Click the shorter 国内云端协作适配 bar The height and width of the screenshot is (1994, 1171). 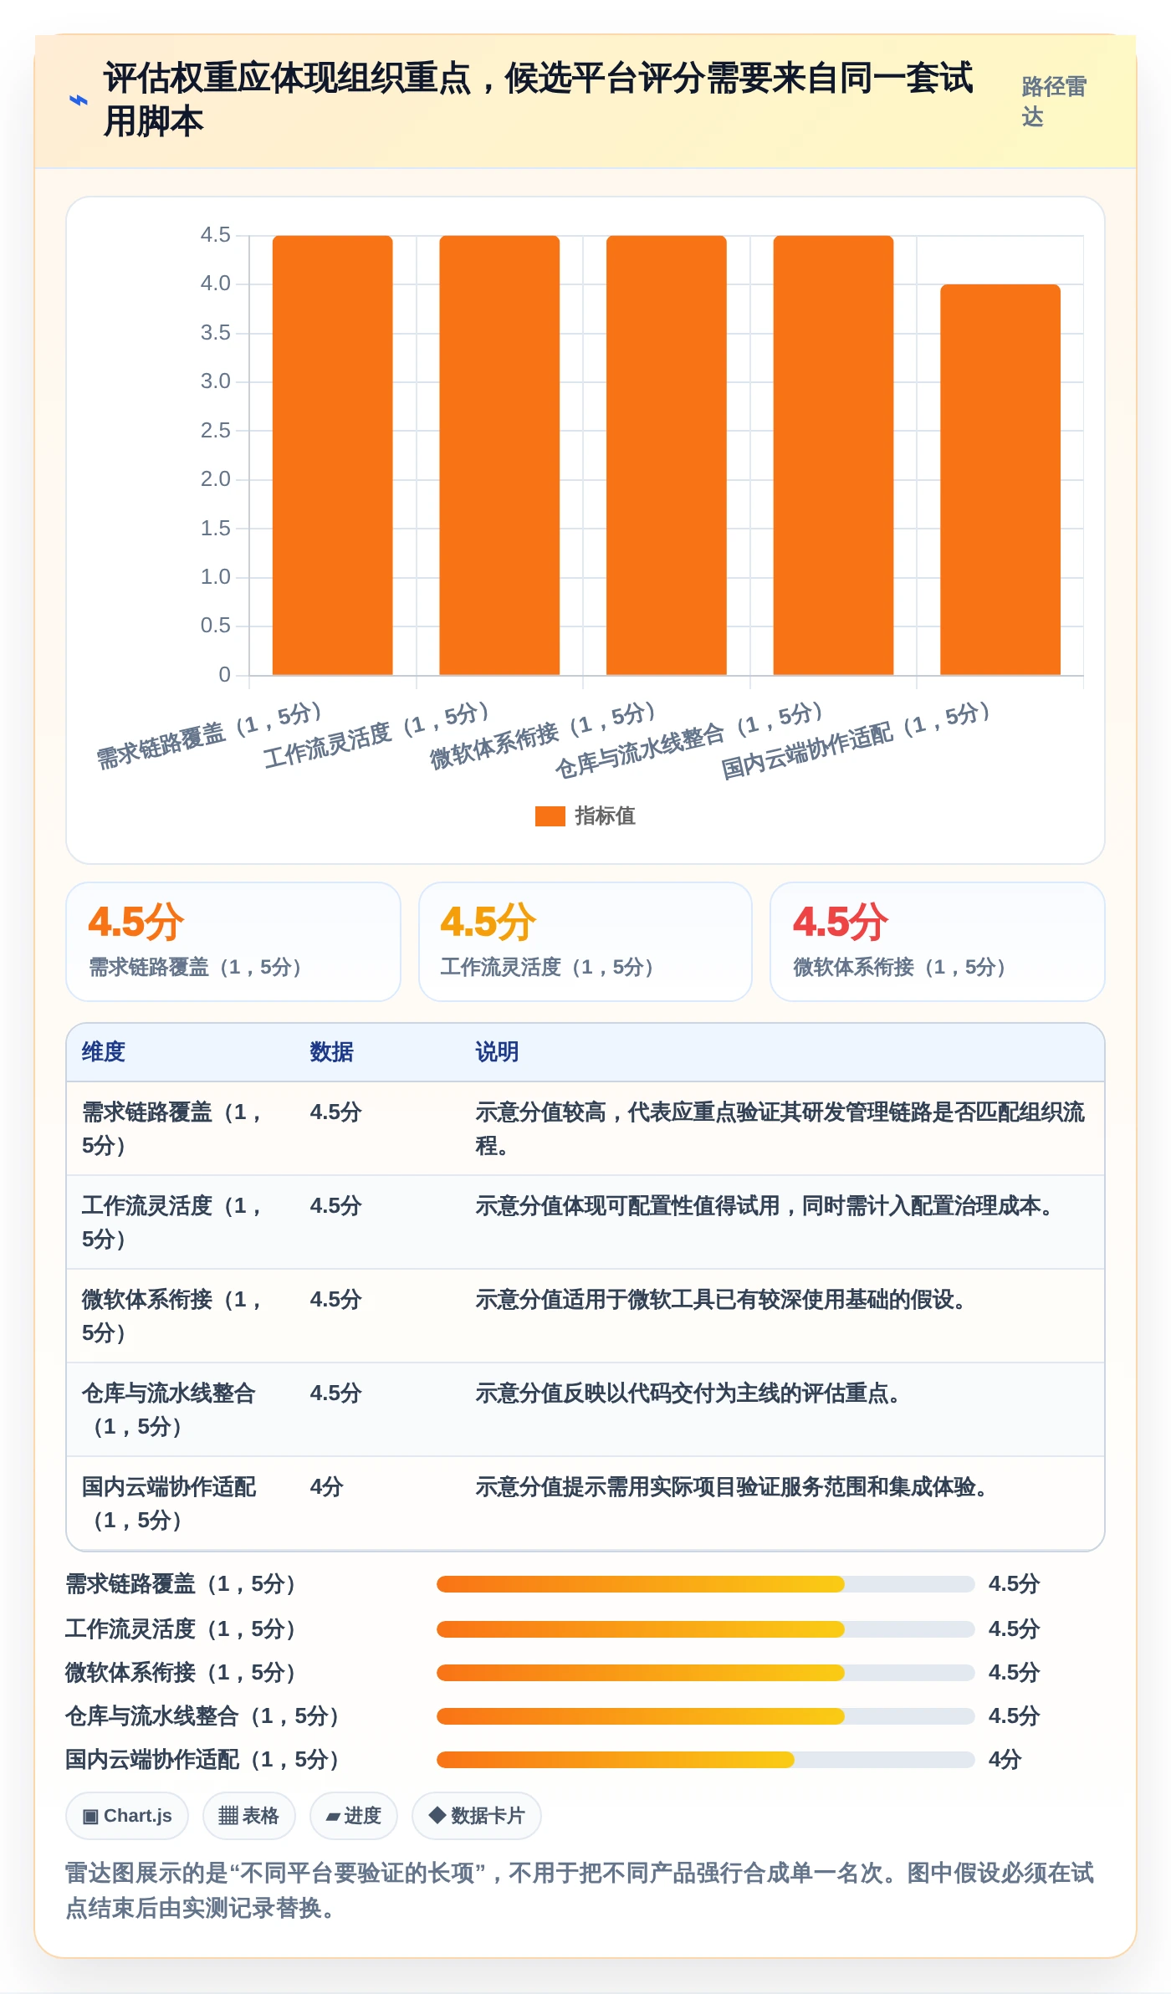point(1000,479)
